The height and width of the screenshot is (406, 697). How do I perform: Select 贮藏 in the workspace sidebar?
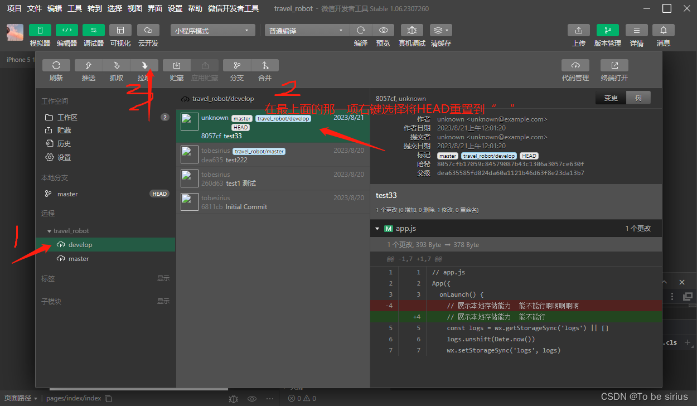point(106,130)
